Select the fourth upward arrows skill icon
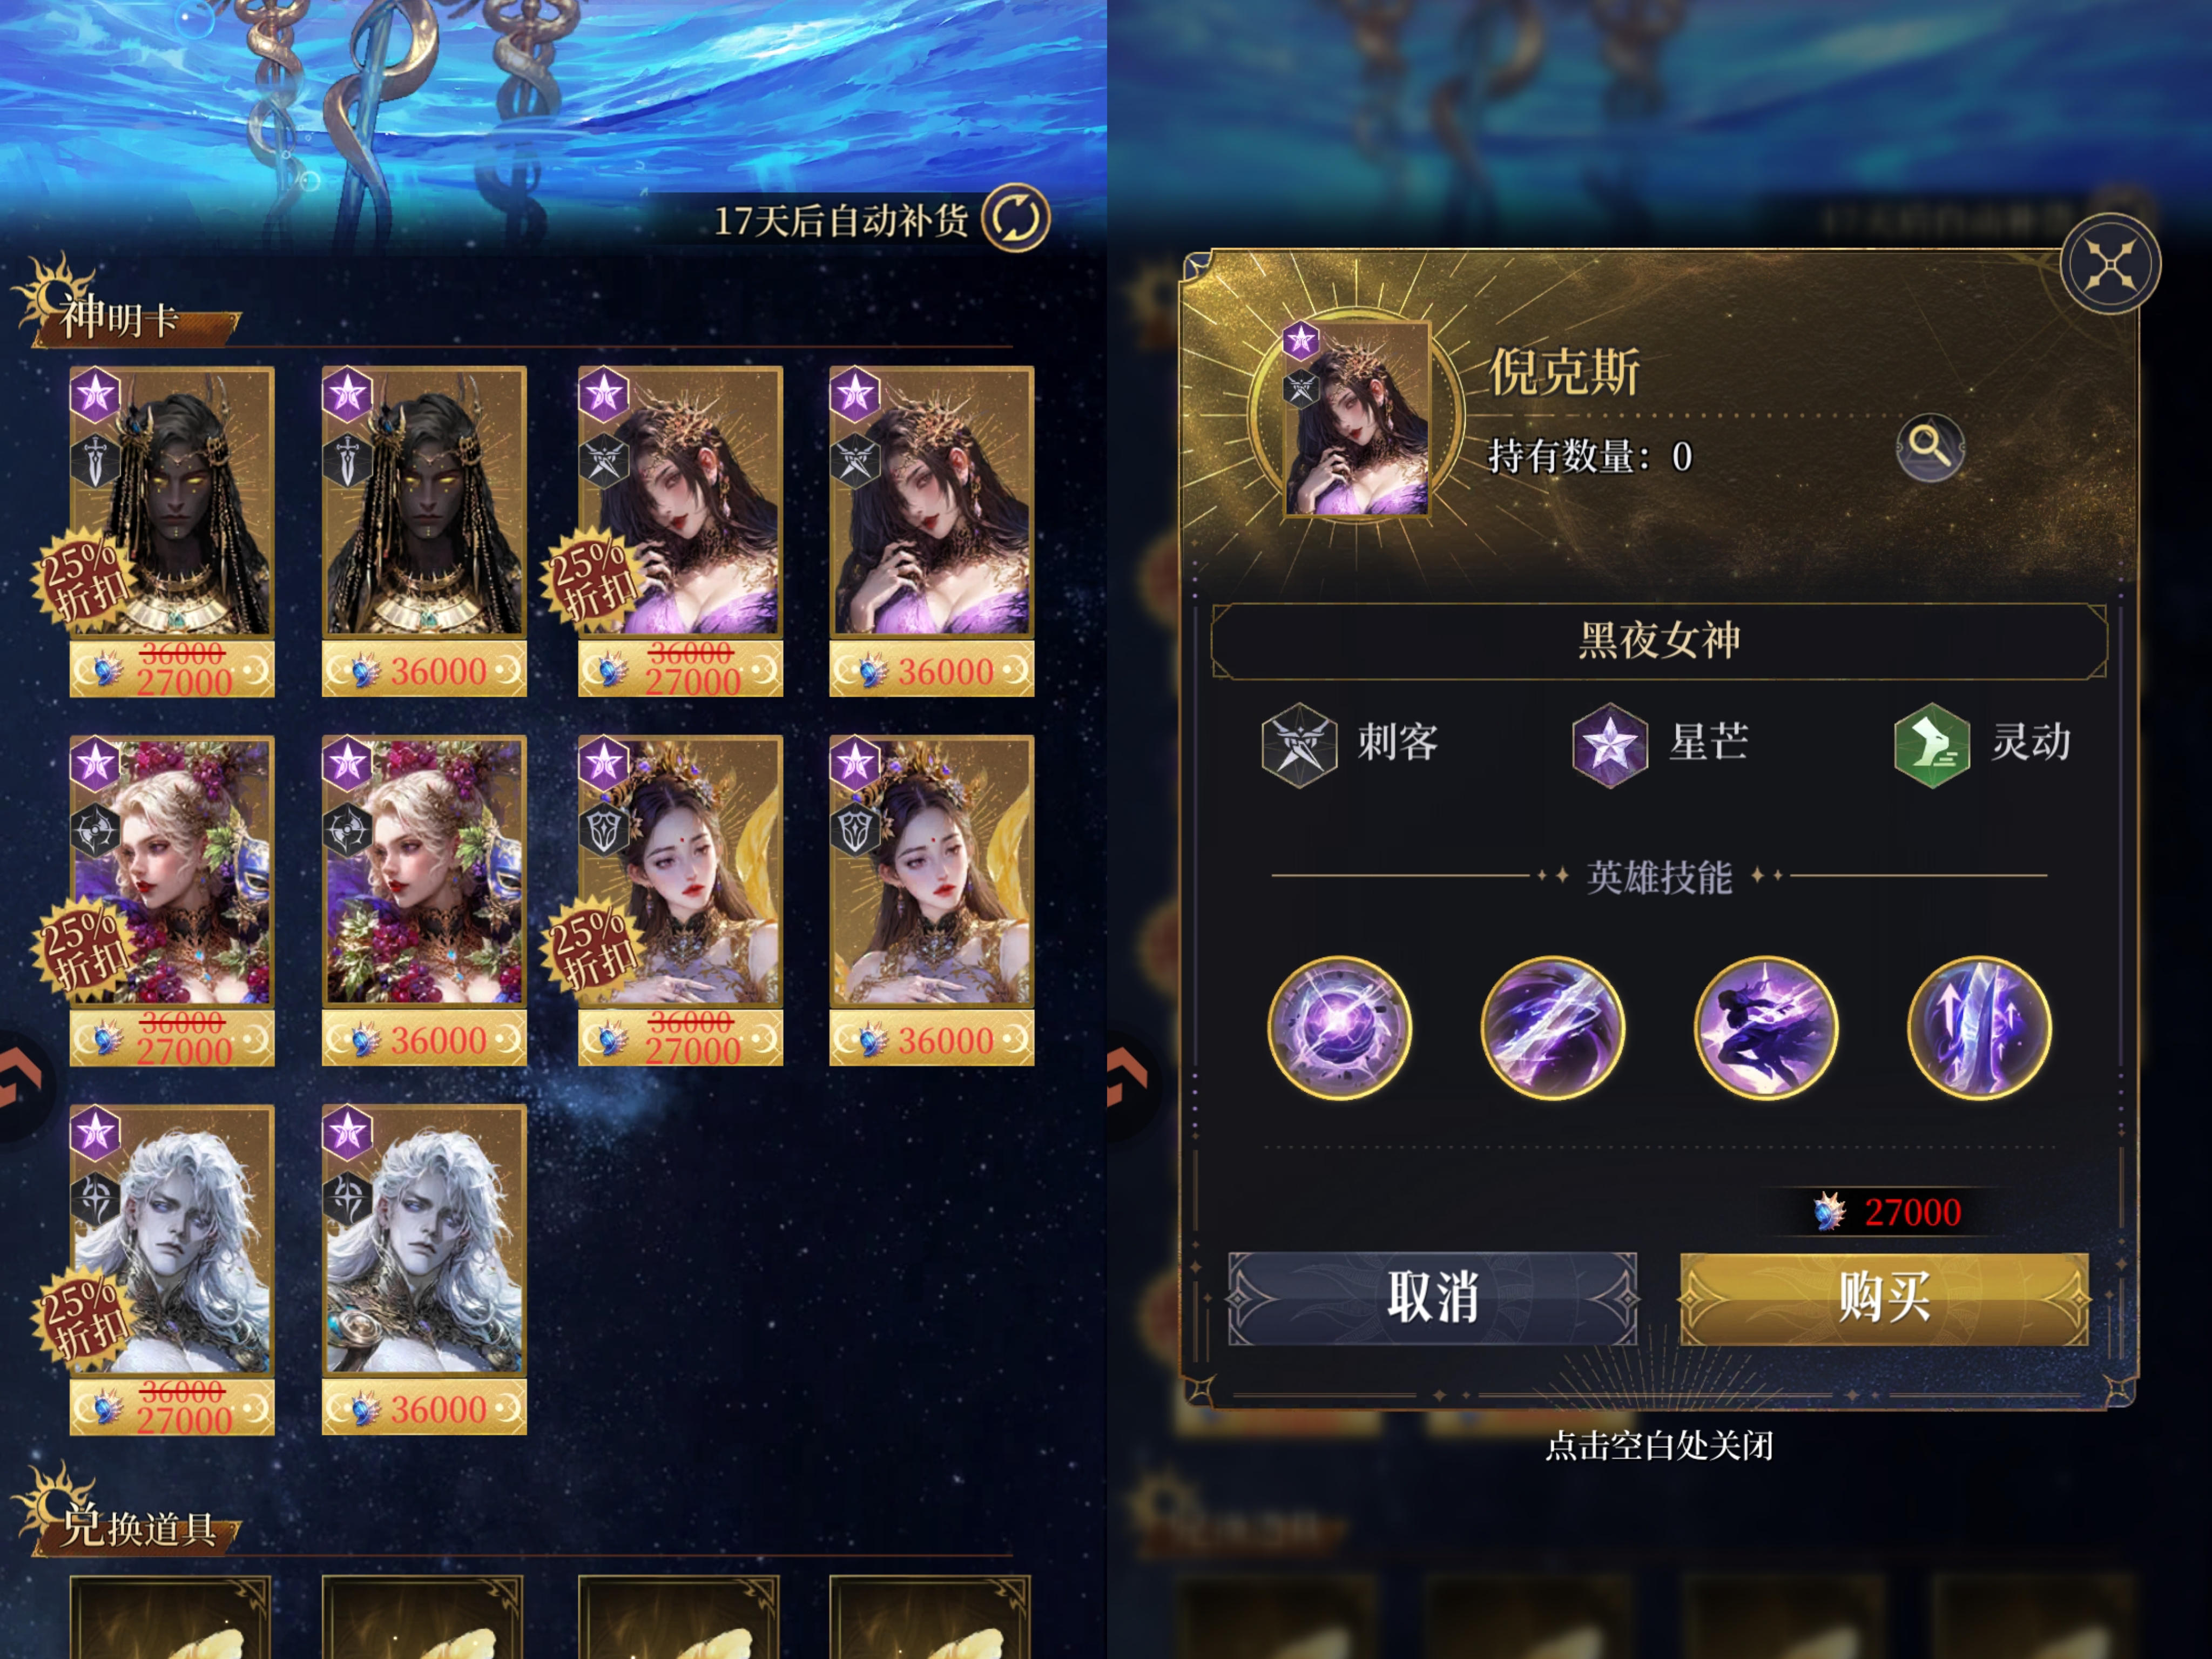Screen dimensions: 2212x1659 pyautogui.click(x=1979, y=1028)
